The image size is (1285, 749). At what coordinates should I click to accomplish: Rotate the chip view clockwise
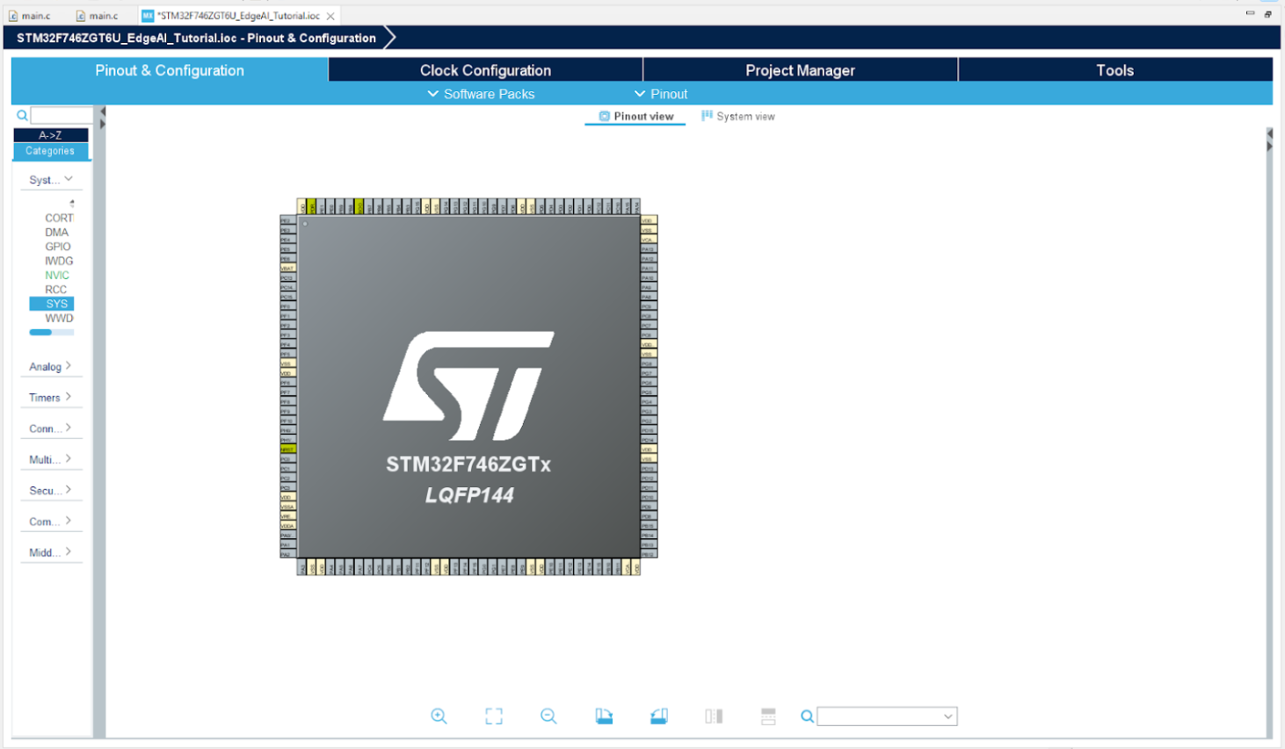604,717
